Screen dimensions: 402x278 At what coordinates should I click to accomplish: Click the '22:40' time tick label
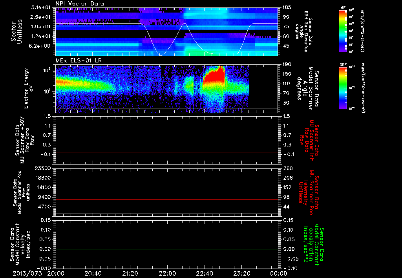pyautogui.click(x=204, y=273)
